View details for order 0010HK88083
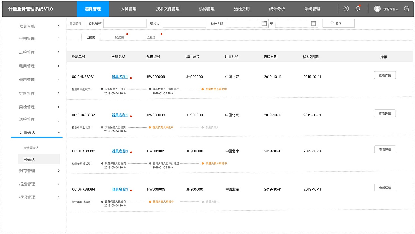The image size is (415, 234). (385, 150)
